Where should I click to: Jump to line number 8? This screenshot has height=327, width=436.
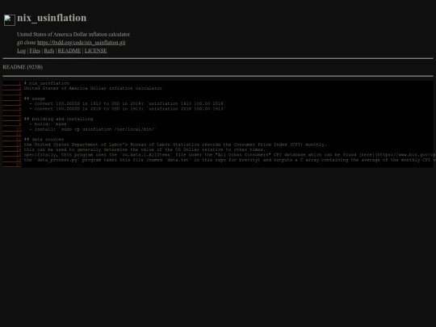[x=12, y=119]
